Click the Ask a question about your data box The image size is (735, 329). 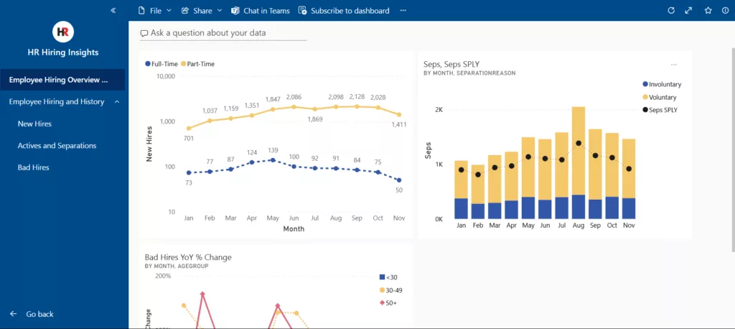point(223,33)
